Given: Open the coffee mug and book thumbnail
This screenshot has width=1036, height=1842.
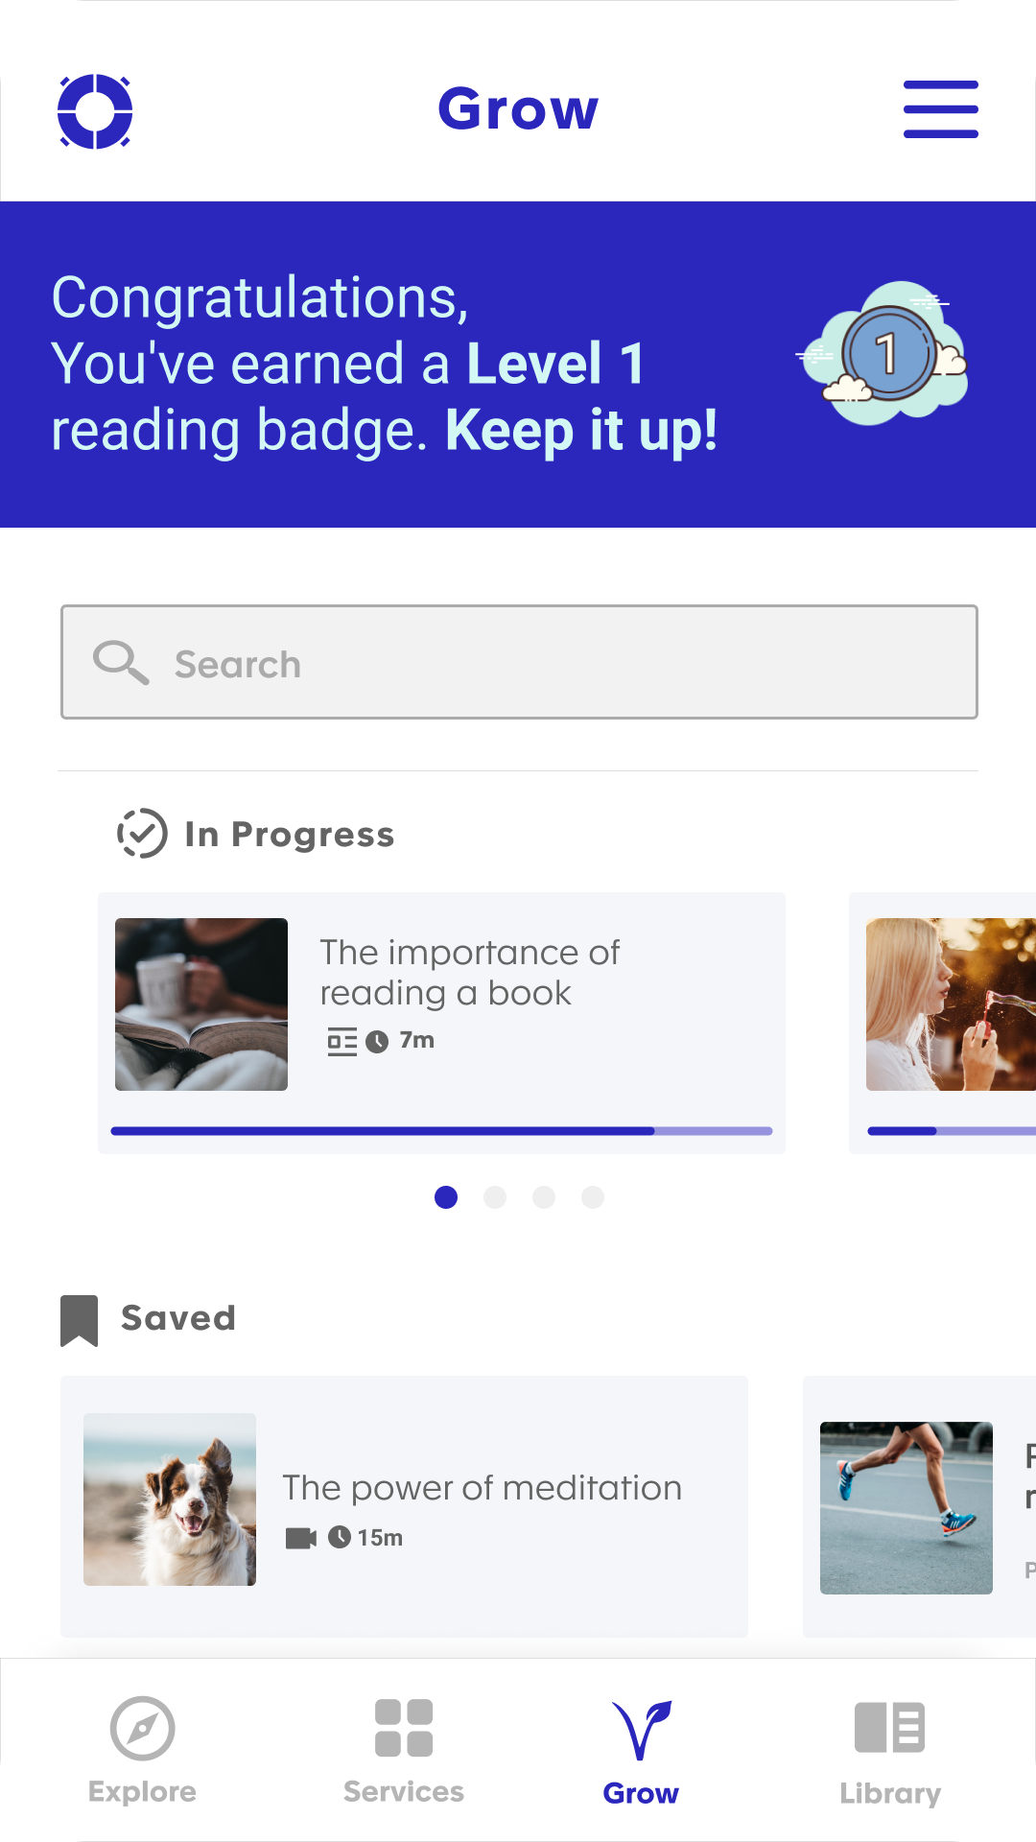Looking at the screenshot, I should (x=201, y=1004).
